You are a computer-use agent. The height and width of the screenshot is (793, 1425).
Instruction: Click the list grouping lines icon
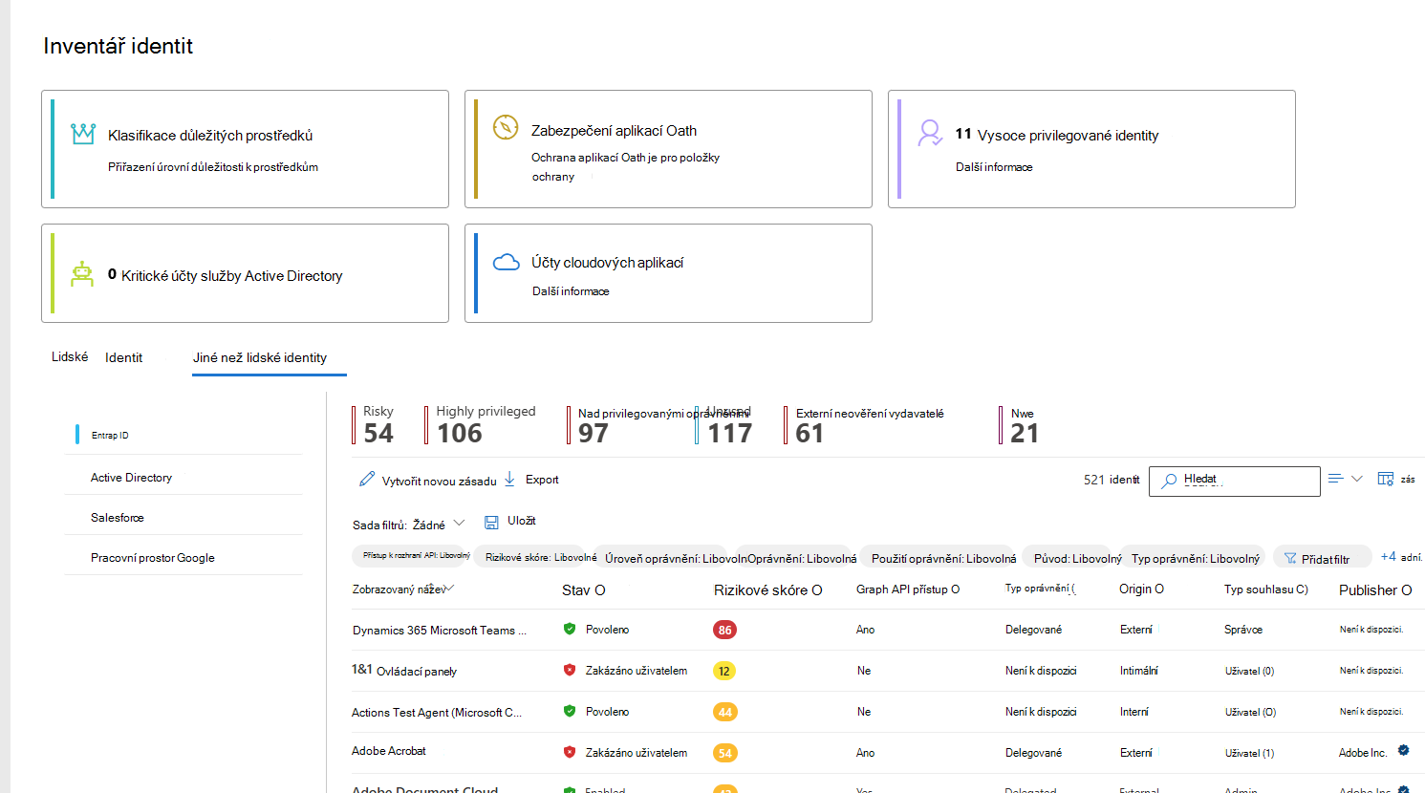click(x=1336, y=479)
